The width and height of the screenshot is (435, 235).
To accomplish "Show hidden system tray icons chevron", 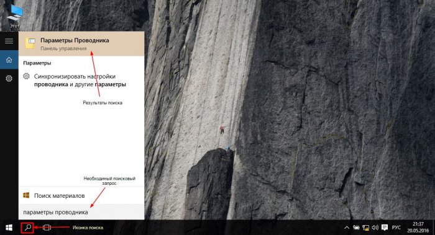I will tap(347, 228).
